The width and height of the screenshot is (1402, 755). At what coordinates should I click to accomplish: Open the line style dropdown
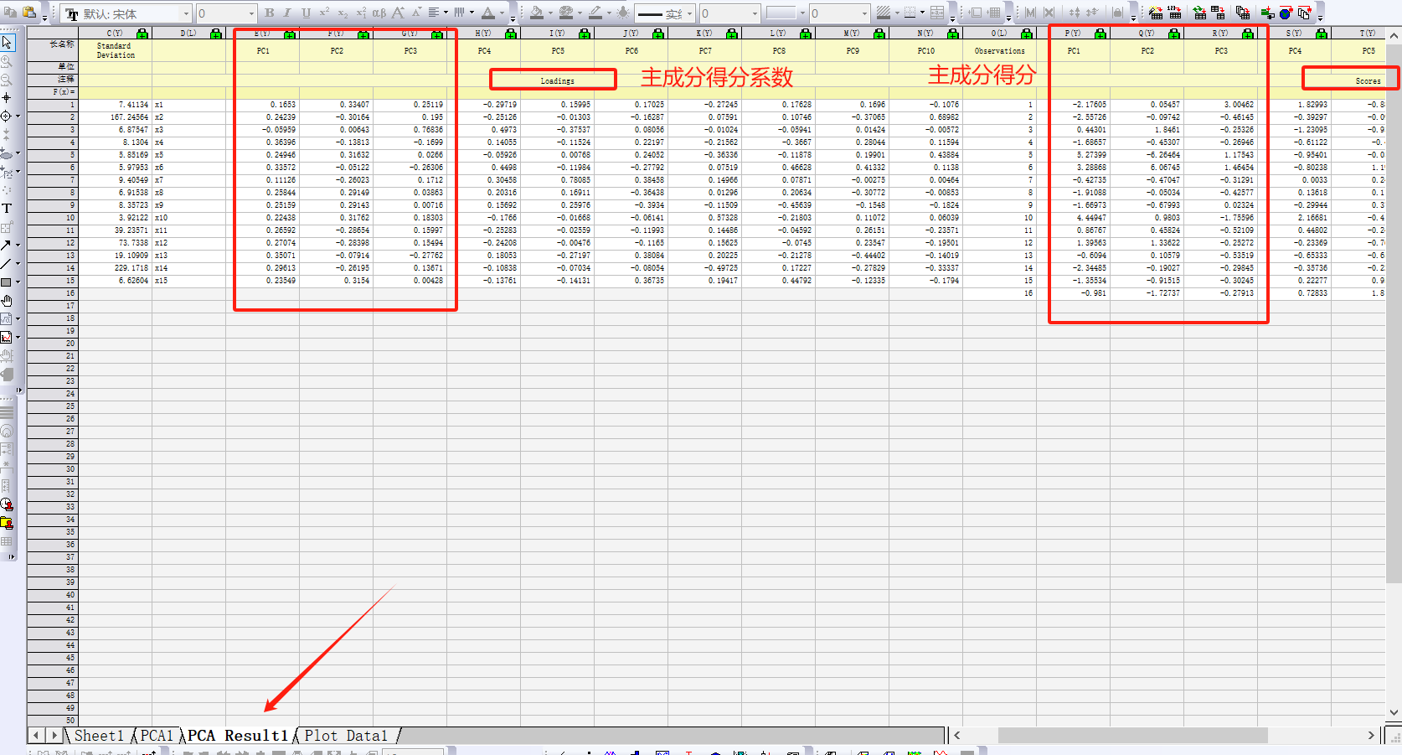click(x=689, y=13)
